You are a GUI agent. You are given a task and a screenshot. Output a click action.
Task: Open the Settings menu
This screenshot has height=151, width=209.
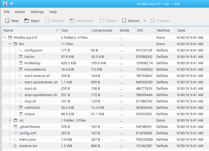[x=37, y=12]
